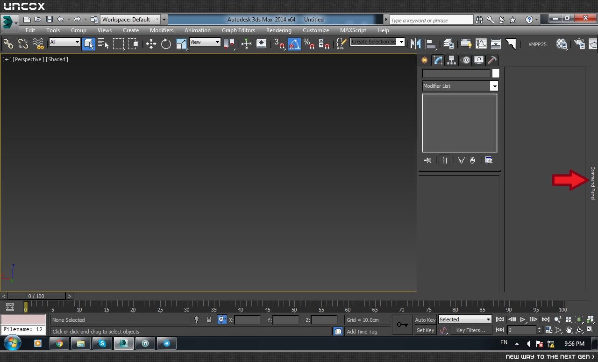This screenshot has height=362, width=598.
Task: Open the Select by Name dialog
Action: coord(104,43)
